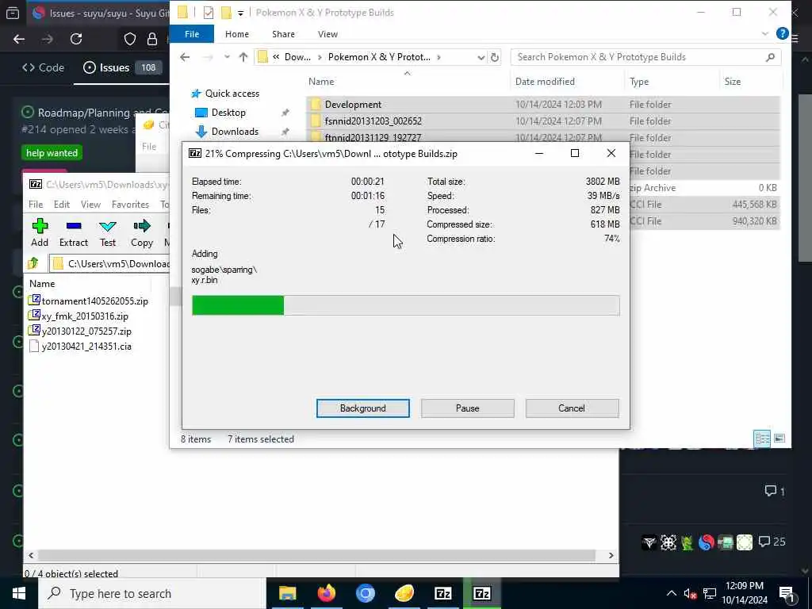Viewport: 812px width, 609px height.
Task: Open the Roadmap/Planning issue link
Action: click(x=104, y=113)
